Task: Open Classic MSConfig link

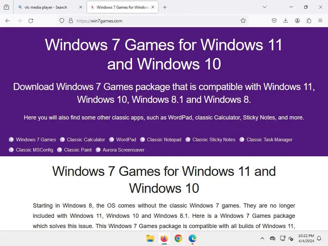Action: [35, 150]
